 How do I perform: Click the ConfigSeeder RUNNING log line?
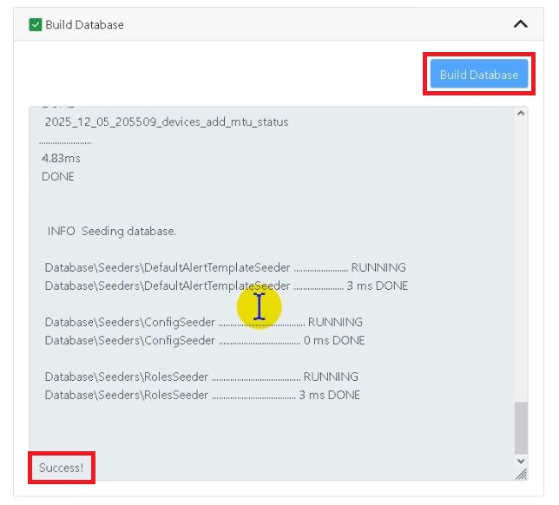pyautogui.click(x=204, y=322)
